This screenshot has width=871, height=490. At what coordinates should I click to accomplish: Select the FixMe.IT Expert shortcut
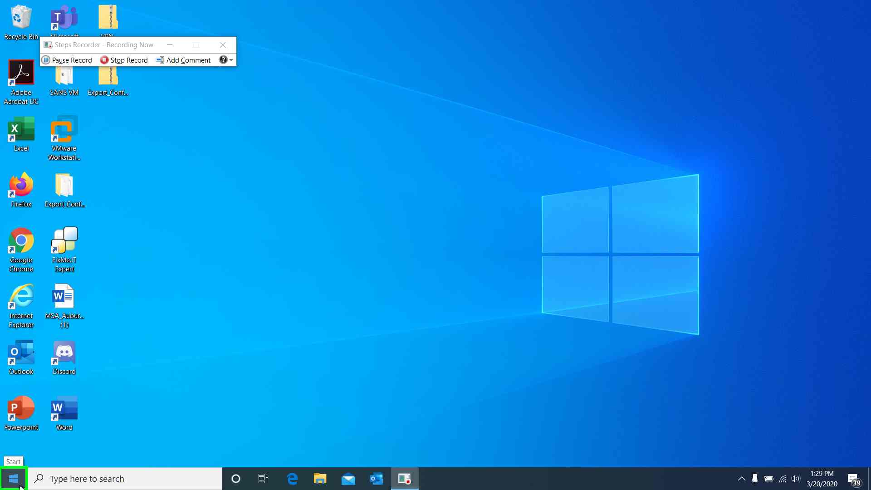(x=64, y=250)
